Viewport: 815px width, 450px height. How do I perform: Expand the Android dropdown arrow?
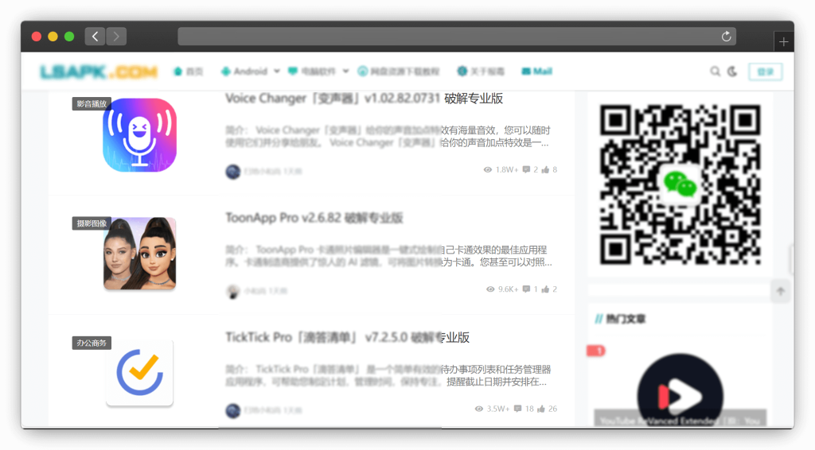pyautogui.click(x=276, y=72)
